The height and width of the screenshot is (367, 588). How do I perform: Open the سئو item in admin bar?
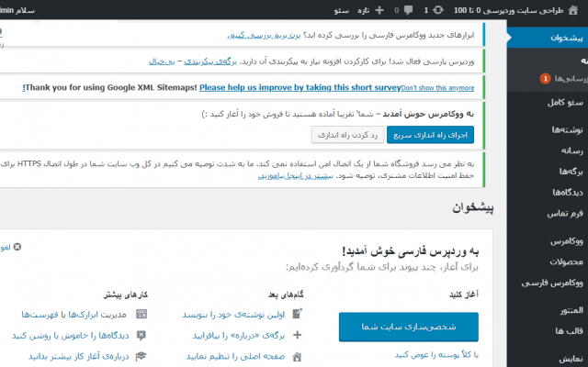(x=341, y=10)
